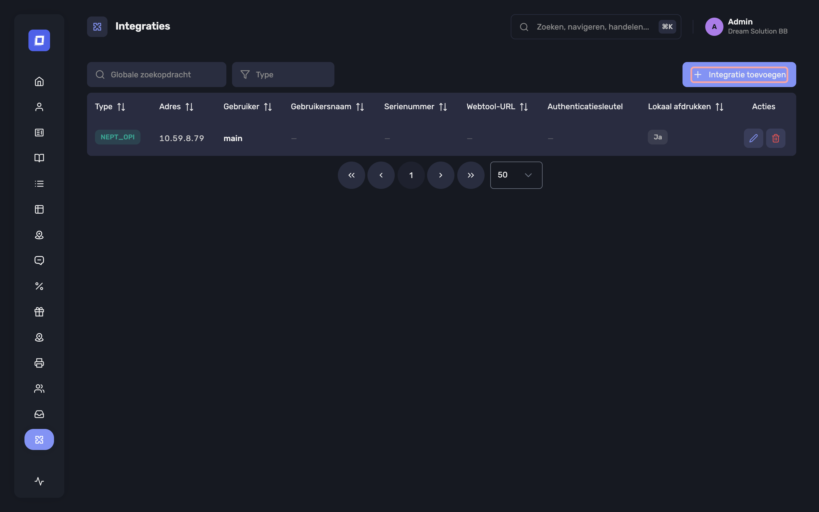This screenshot has height=512, width=819.
Task: Go to next page of results
Action: [x=440, y=175]
